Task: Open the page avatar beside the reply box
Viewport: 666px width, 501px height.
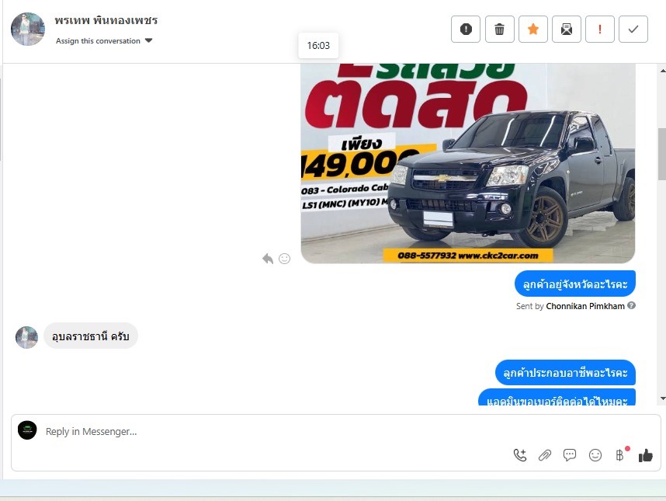Action: (27, 430)
